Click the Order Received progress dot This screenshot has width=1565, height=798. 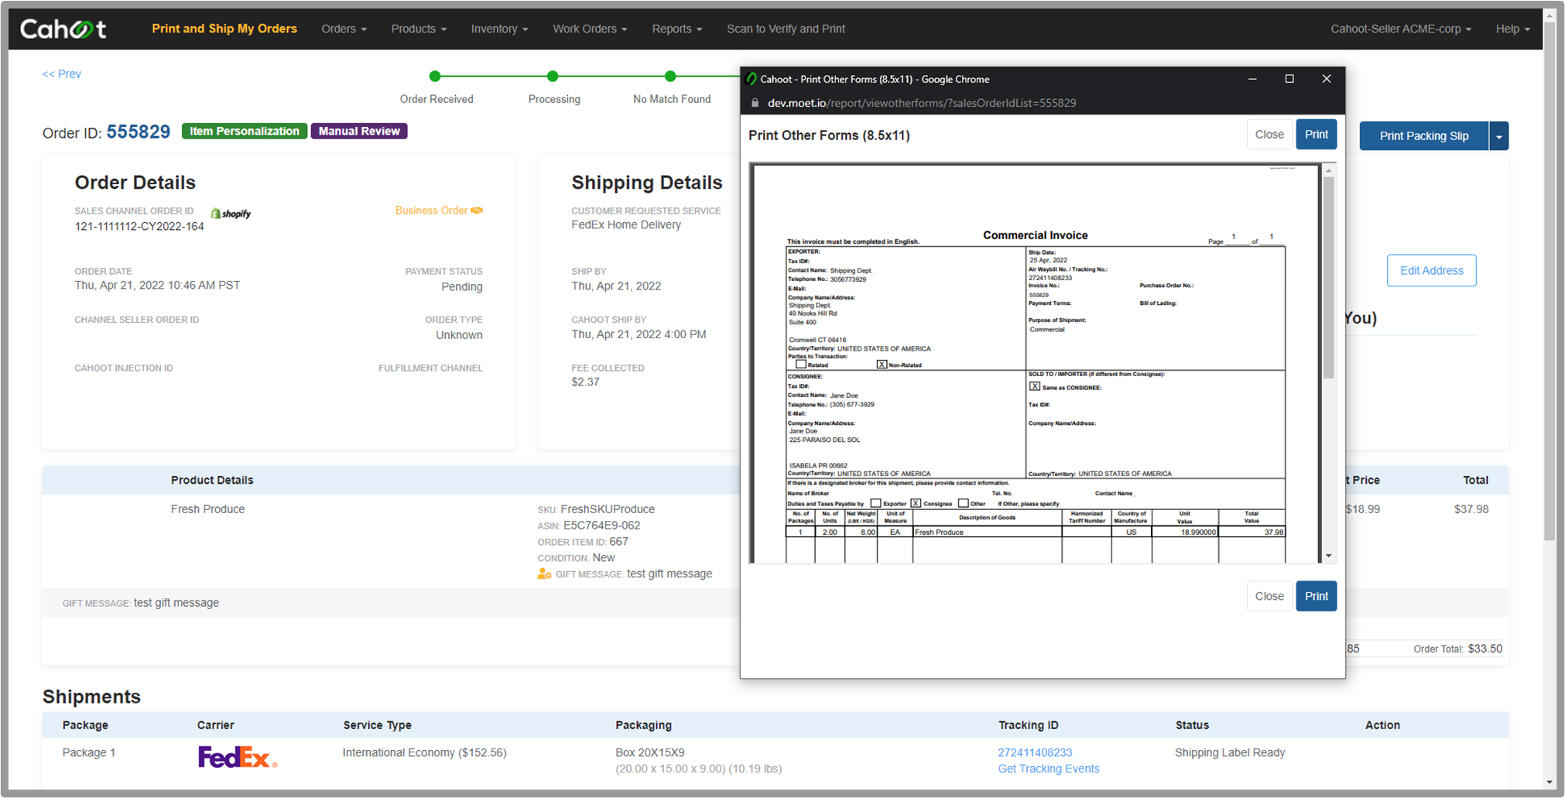(x=435, y=76)
